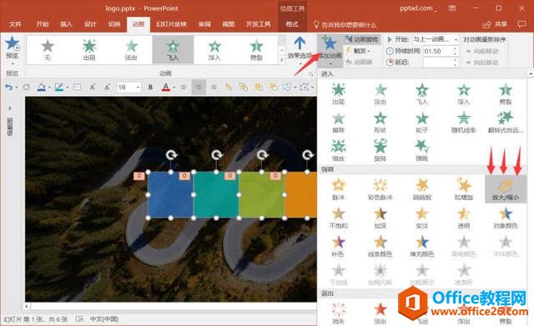Select the None (无) animation in ribbon gallery
The height and width of the screenshot is (326, 534).
(x=48, y=50)
